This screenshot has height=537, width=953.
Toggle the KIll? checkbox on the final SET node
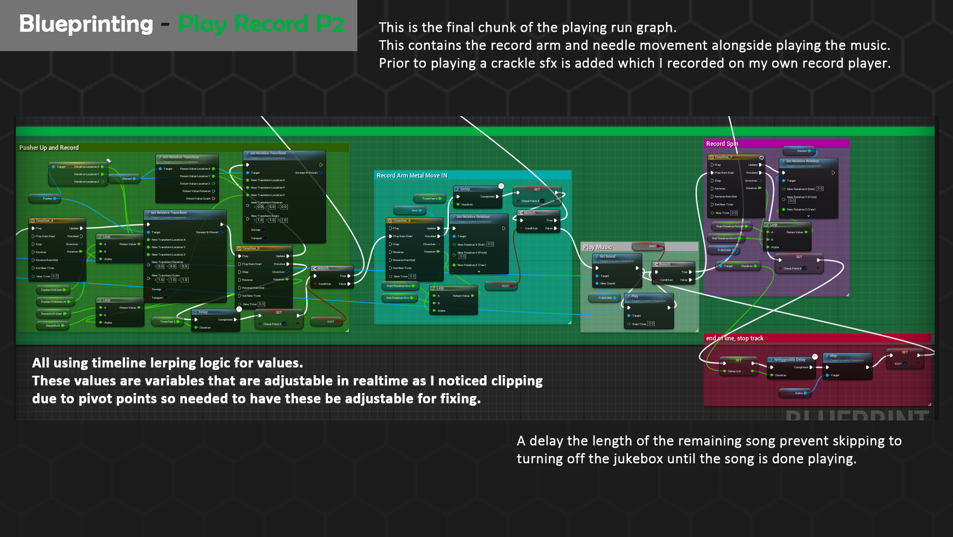point(904,364)
